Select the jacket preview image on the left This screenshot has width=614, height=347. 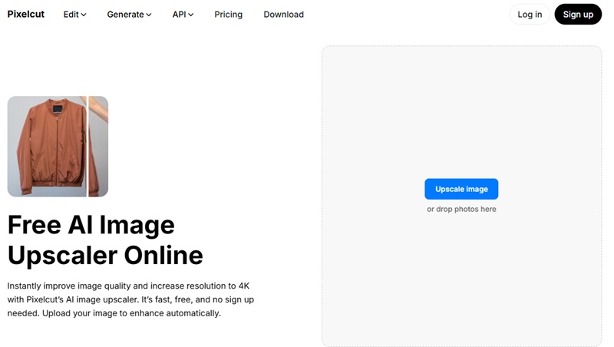point(46,146)
